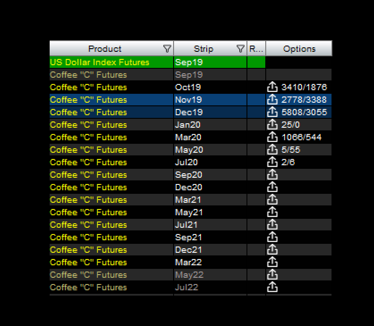Open options chain icon for May21 strip
This screenshot has height=326, width=374.
(272, 212)
